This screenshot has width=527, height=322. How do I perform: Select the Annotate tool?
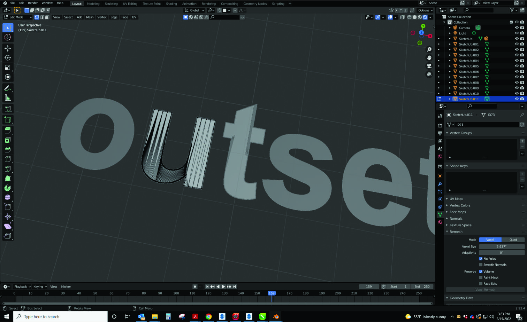tap(8, 88)
